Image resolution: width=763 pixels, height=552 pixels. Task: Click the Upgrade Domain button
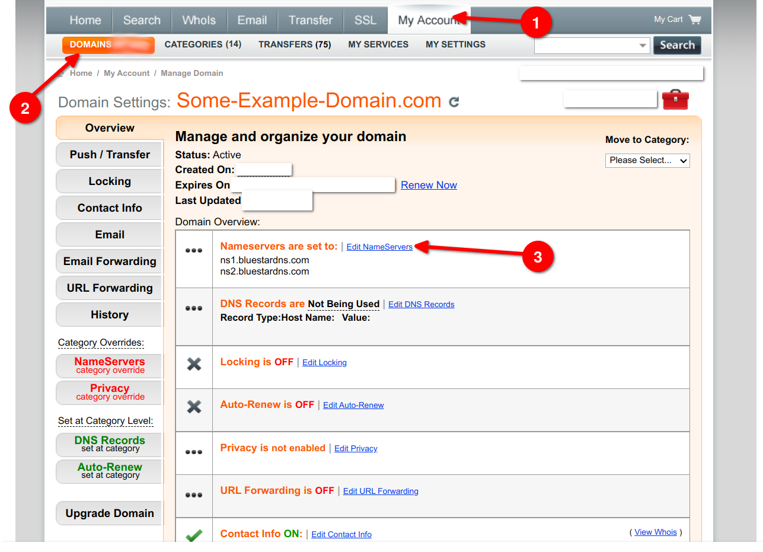point(110,513)
